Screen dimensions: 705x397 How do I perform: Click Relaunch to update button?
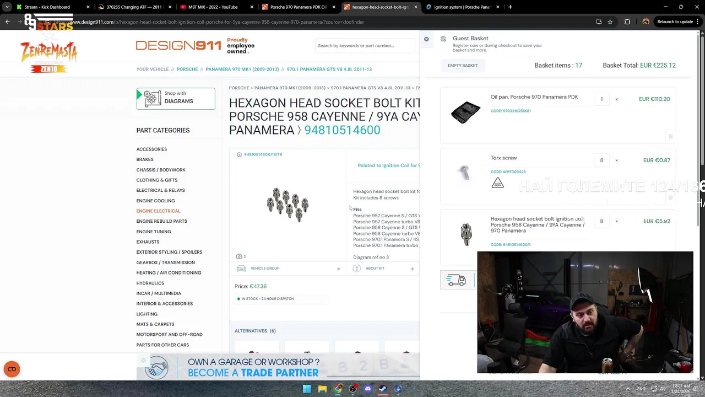pyautogui.click(x=678, y=22)
